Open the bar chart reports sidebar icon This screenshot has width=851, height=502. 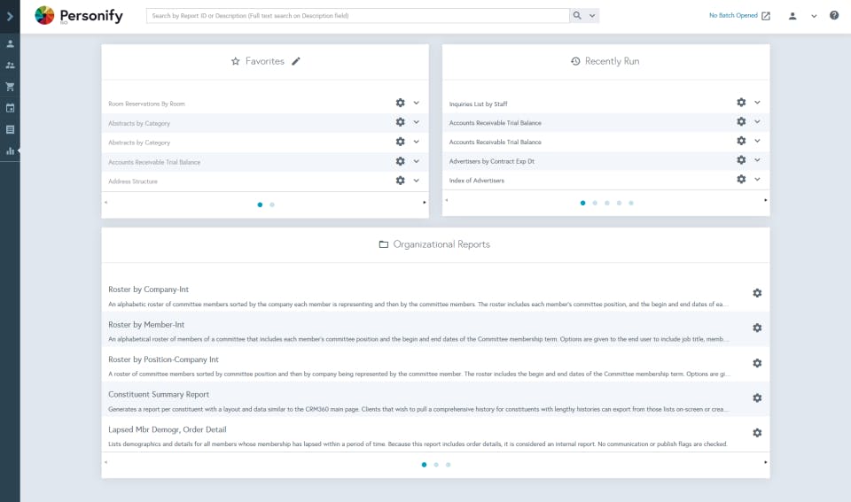pos(10,151)
